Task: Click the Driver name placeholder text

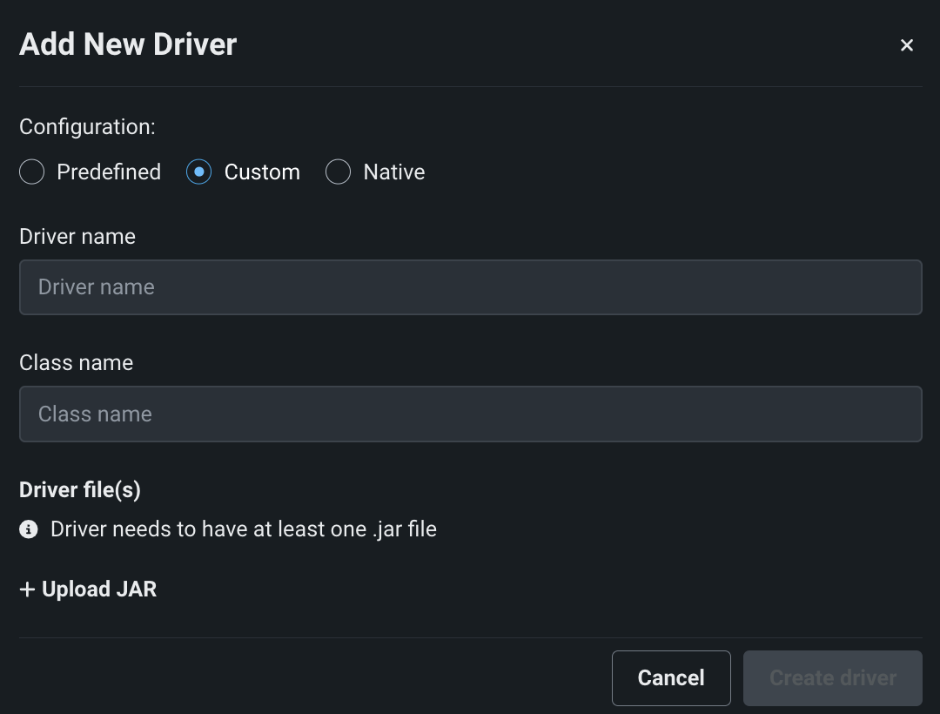Action: (x=96, y=287)
